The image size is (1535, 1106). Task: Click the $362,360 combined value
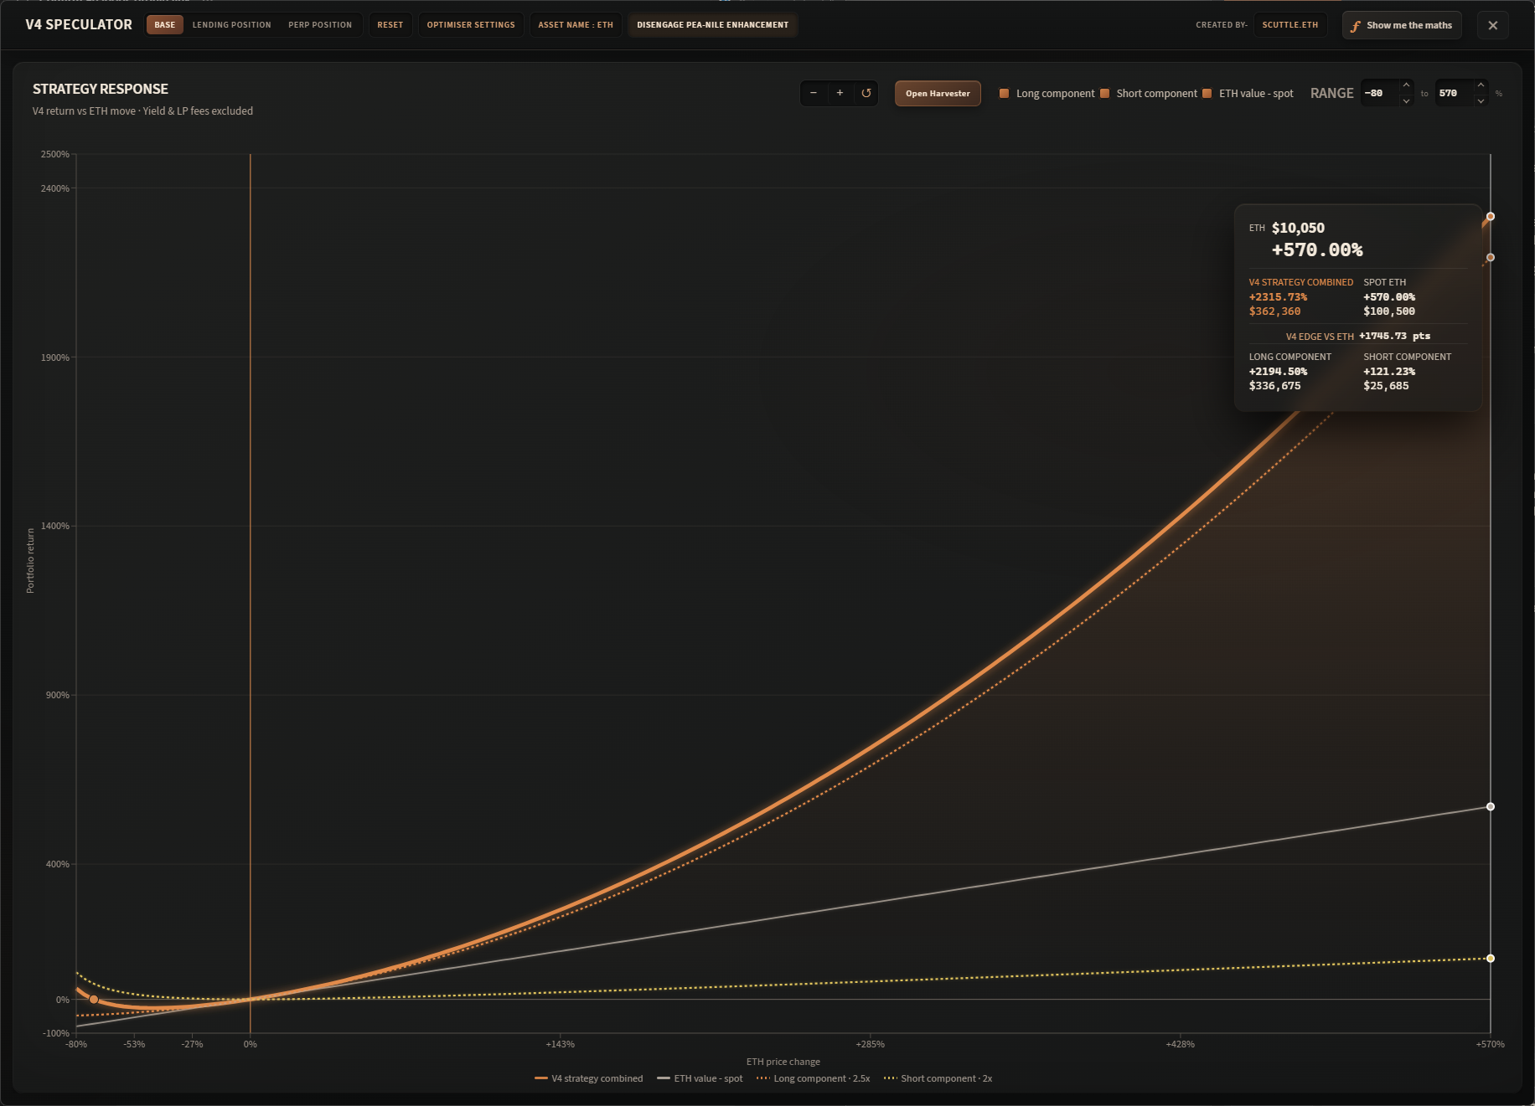pos(1274,311)
